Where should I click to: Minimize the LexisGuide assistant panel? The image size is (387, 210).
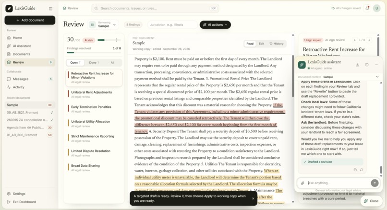(x=376, y=65)
